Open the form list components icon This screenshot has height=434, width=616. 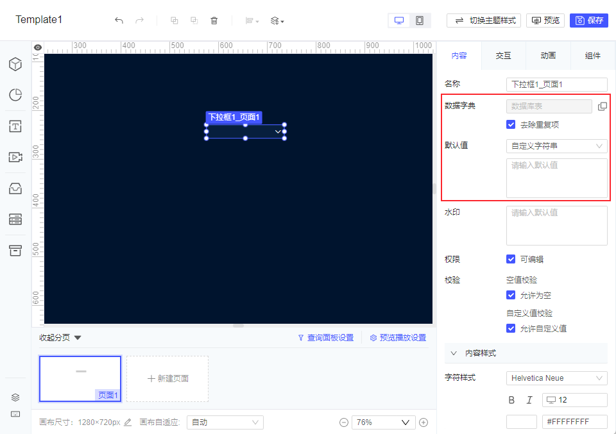[15, 219]
